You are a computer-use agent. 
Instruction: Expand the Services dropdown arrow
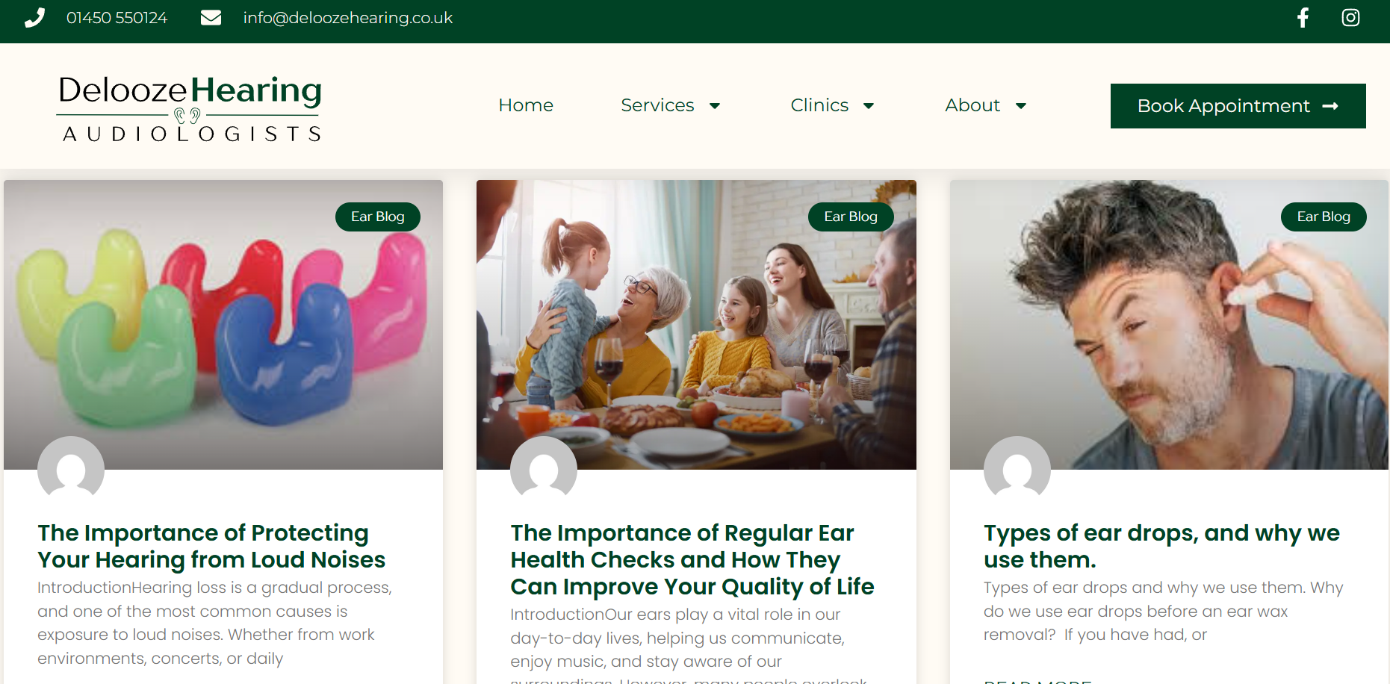click(x=715, y=106)
